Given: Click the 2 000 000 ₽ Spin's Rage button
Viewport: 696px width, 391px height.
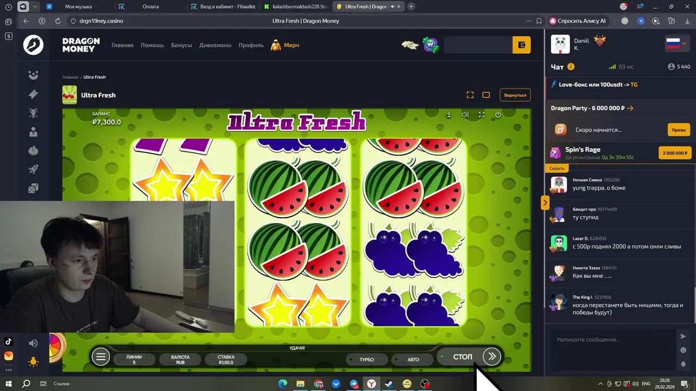Looking at the screenshot, I should (x=675, y=153).
